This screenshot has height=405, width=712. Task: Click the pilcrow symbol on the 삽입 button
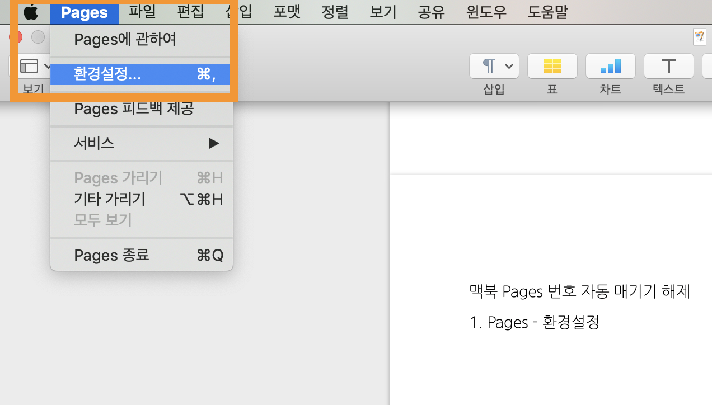point(489,65)
